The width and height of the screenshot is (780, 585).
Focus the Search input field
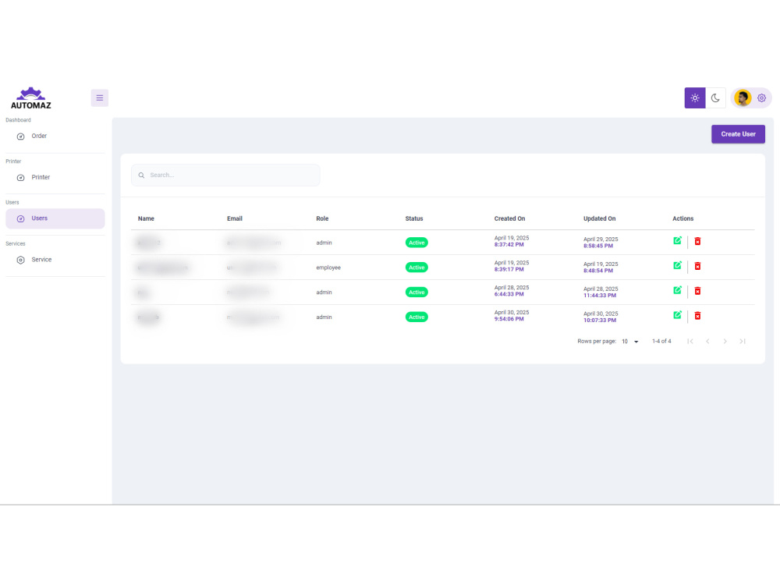pos(225,175)
